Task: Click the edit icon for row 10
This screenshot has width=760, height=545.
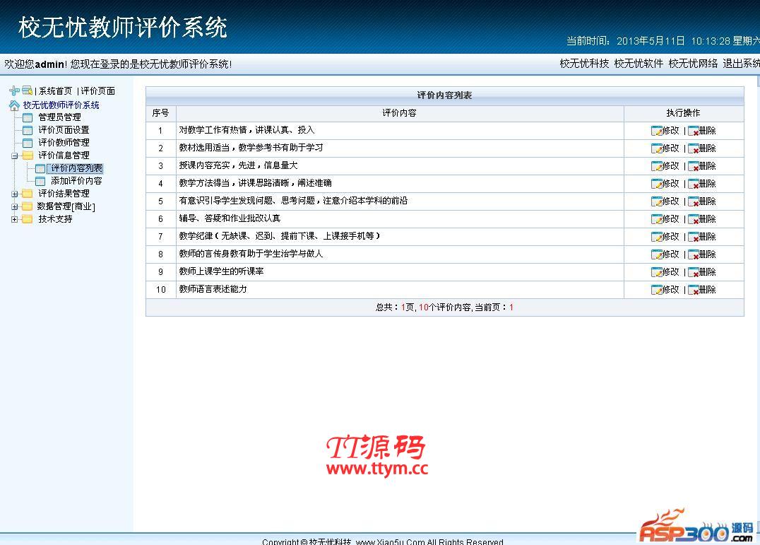Action: [657, 290]
